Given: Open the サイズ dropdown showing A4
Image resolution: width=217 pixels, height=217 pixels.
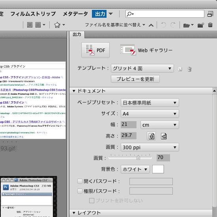Looking at the screenshot, I should (150, 114).
